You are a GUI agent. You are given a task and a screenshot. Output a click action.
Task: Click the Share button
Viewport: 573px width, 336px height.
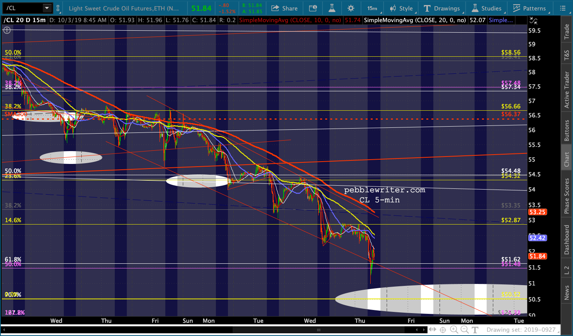click(284, 8)
